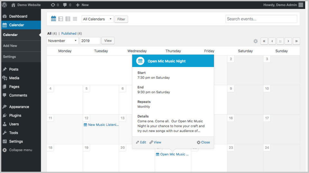This screenshot has width=309, height=173.
Task: Return to today using center button
Action: 280,41
